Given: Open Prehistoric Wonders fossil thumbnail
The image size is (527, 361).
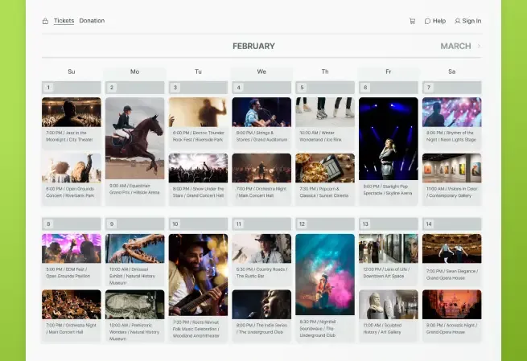Looking at the screenshot, I should point(135,305).
